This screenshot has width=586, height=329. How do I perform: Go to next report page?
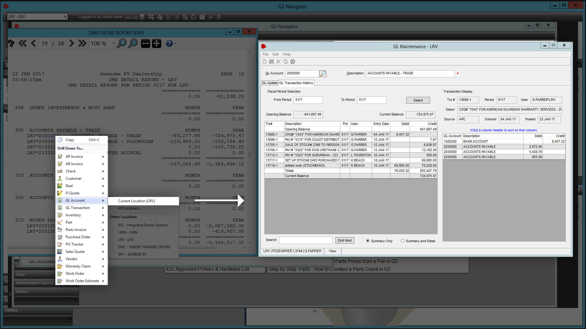point(71,43)
